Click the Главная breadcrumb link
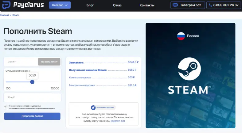The width and height of the screenshot is (242, 136). click(x=4, y=15)
